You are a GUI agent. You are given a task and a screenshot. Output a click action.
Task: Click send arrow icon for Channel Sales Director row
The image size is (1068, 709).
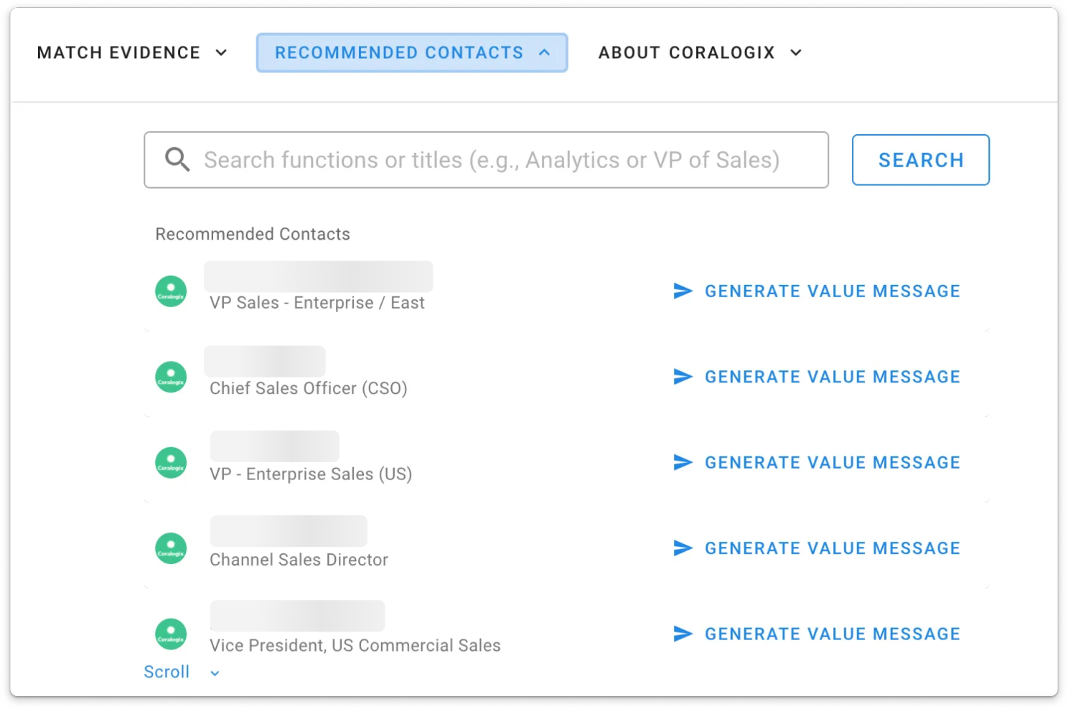683,548
